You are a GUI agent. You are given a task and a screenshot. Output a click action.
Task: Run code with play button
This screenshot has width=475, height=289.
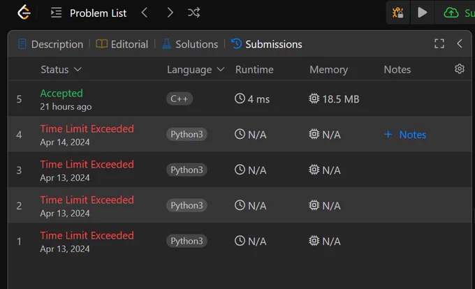pos(423,13)
